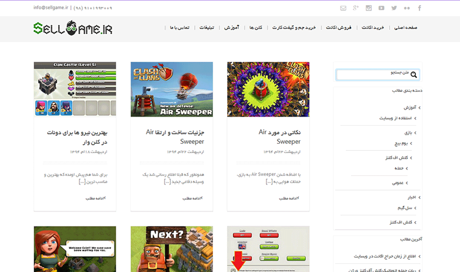
Task: Open the بازی category in the sidebar
Action: click(408, 133)
